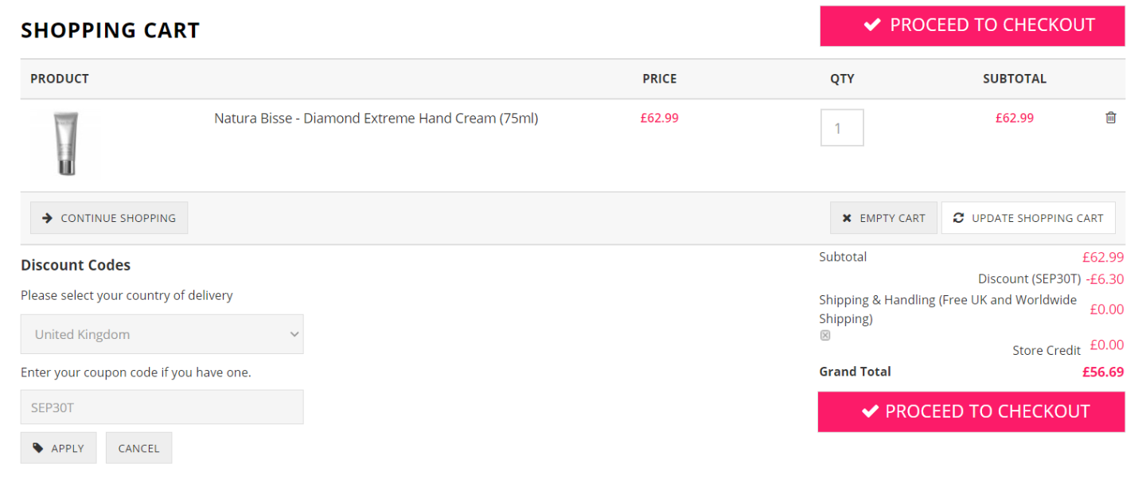Screen dimensions: 1146x487
Task: Click the refresh icon on Update Shopping Cart
Action: 958,218
